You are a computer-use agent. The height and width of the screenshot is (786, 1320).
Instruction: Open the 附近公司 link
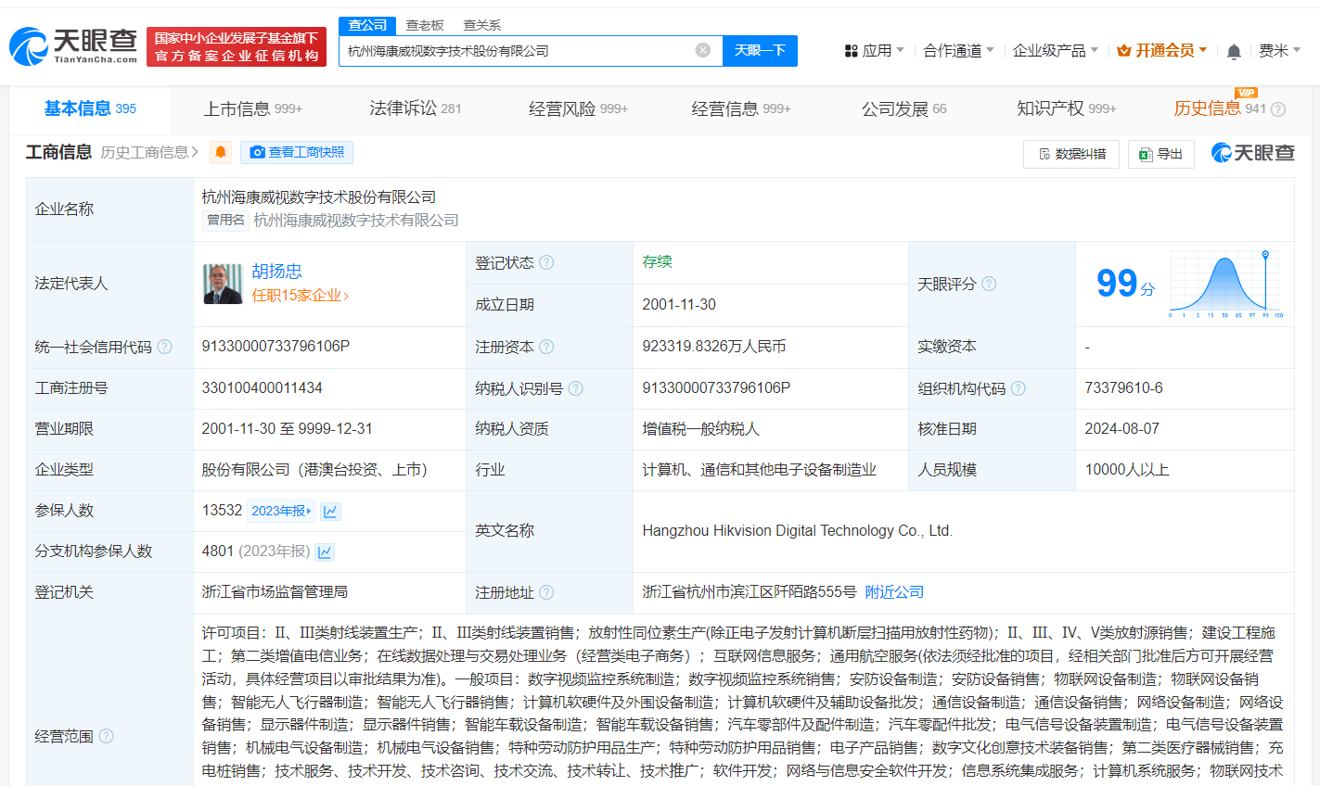893,591
